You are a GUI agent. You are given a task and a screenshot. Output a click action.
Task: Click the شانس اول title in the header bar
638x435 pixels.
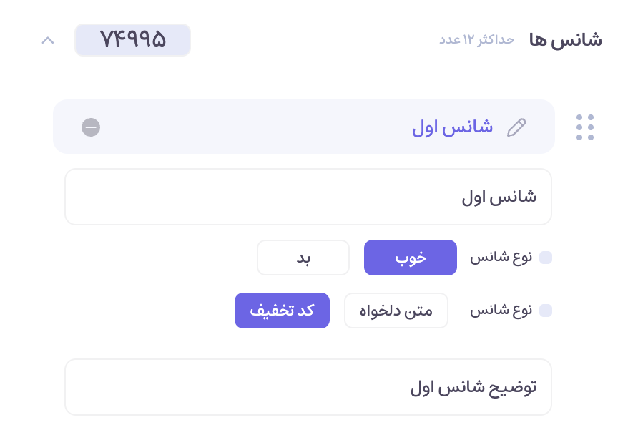pyautogui.click(x=452, y=127)
